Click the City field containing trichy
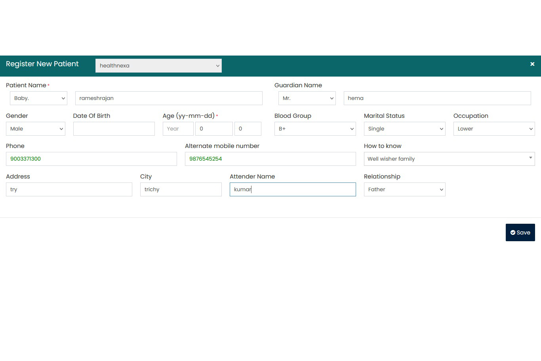 point(181,190)
